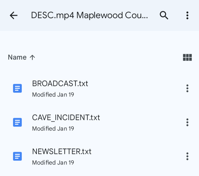Image resolution: width=199 pixels, height=176 pixels.
Task: Open the BROADCAST.txt file
Action: 60,84
